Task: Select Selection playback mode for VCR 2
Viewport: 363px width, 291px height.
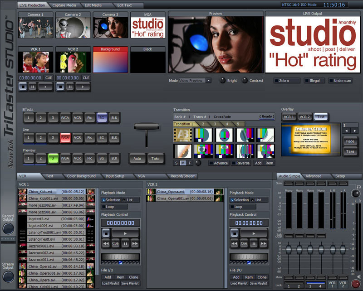Action: [x=239, y=200]
